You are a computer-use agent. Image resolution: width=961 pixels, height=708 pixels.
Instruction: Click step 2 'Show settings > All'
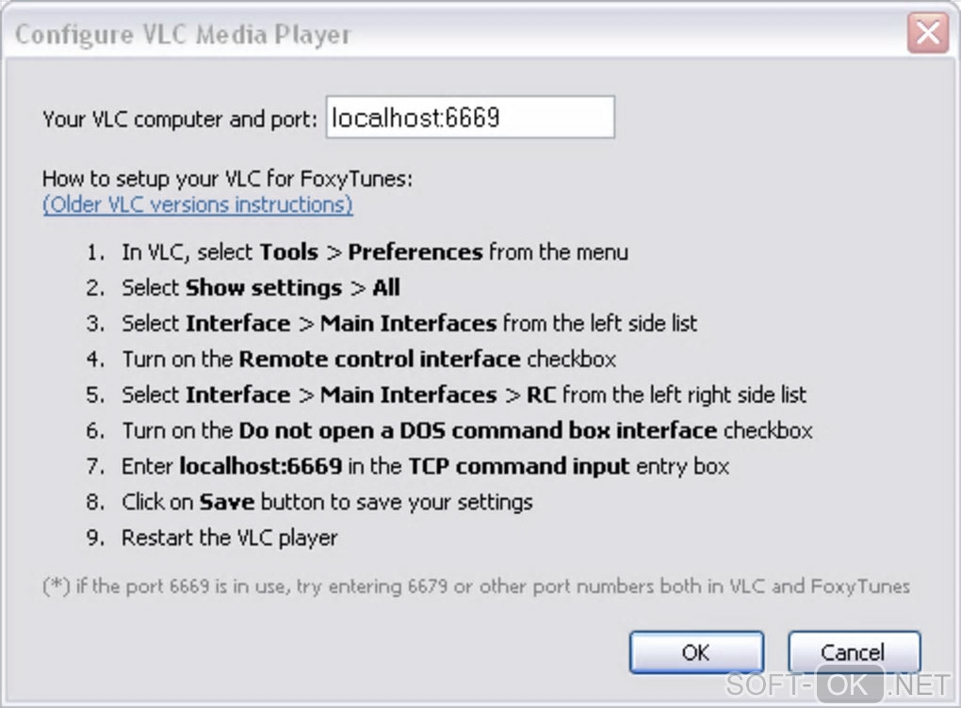point(260,288)
